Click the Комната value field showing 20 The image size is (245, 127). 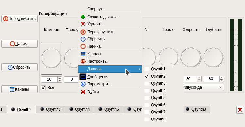(49, 79)
